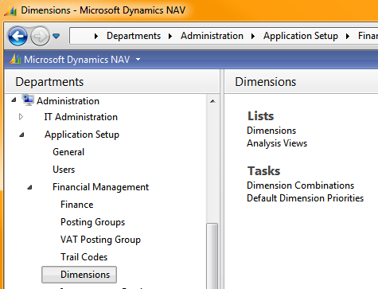Select Financial Management tree item
This screenshot has width=378, height=289.
(100, 187)
